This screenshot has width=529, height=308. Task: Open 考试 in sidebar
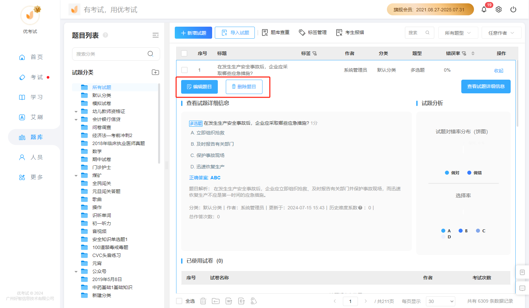[x=31, y=77]
